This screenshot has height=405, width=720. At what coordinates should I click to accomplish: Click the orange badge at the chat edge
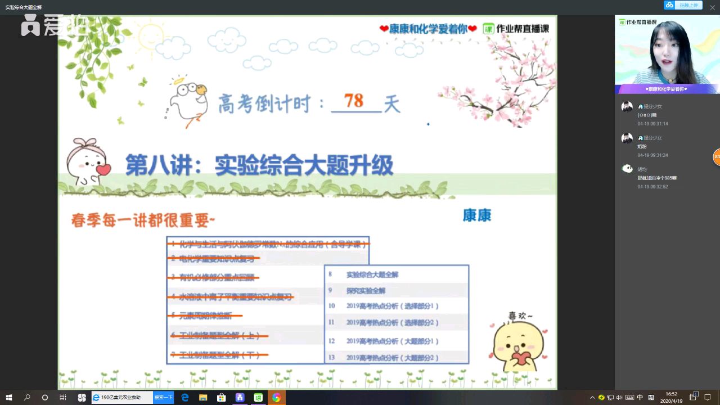coord(717,157)
